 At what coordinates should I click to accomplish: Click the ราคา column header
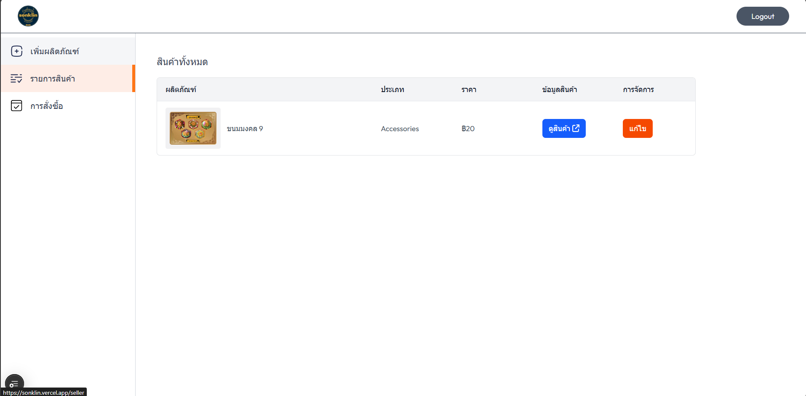coord(469,90)
